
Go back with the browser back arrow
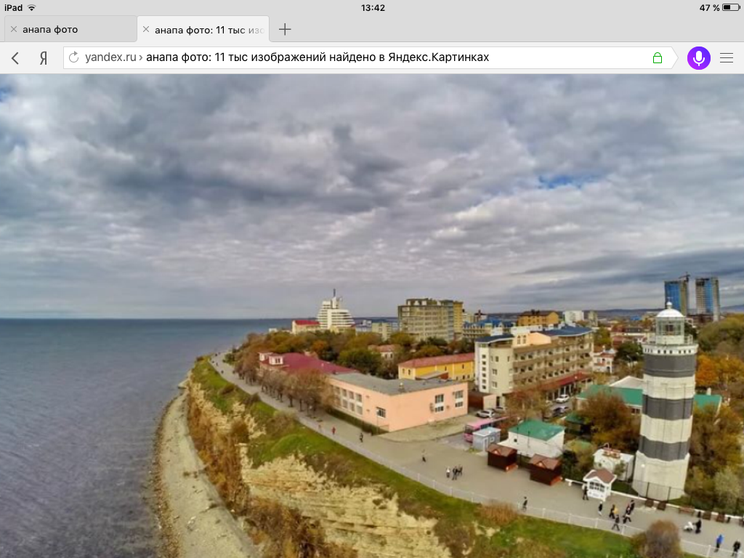pyautogui.click(x=15, y=58)
